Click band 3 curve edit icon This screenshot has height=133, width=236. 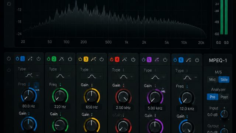pos(93,59)
